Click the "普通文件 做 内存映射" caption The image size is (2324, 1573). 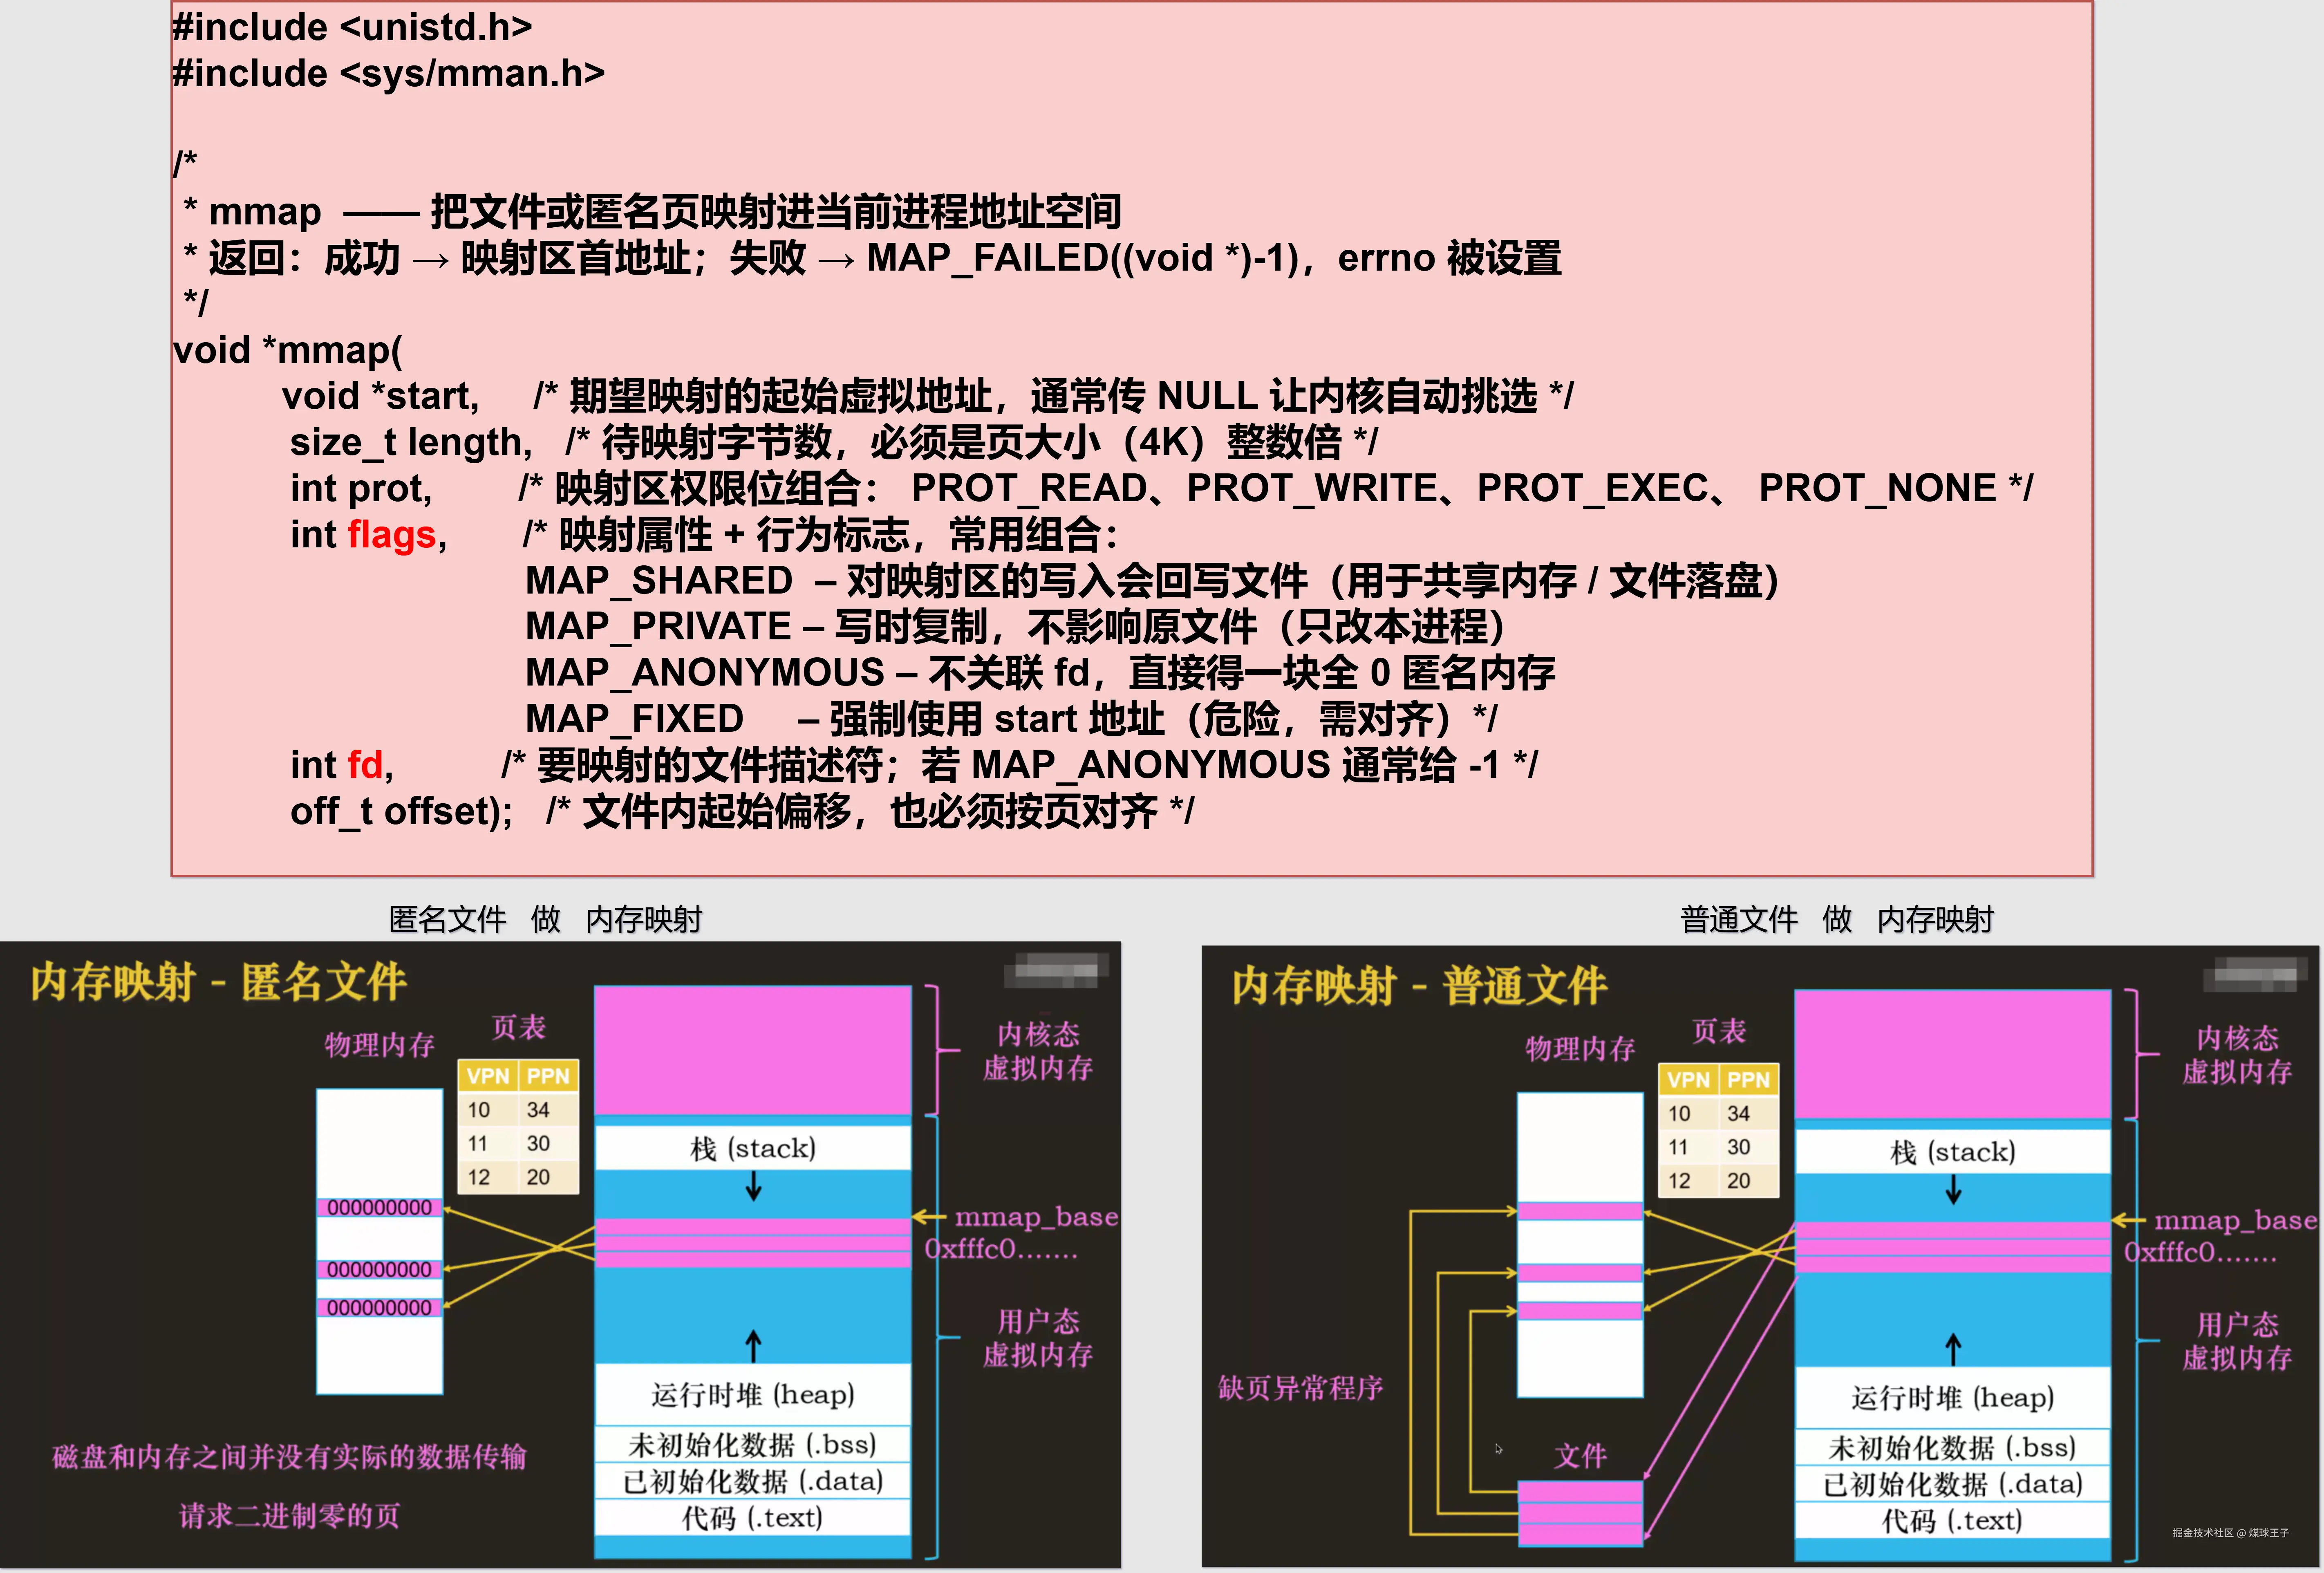point(1836,919)
